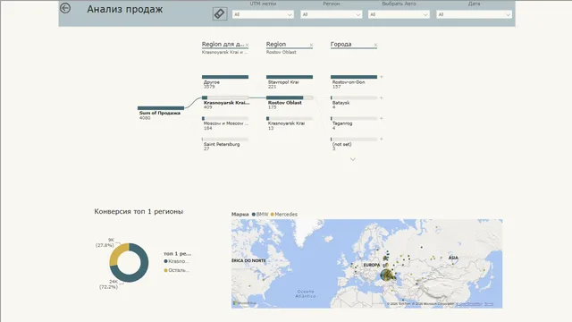The height and width of the screenshot is (322, 572).
Task: Click the Осталь... donut legend item
Action: point(177,270)
